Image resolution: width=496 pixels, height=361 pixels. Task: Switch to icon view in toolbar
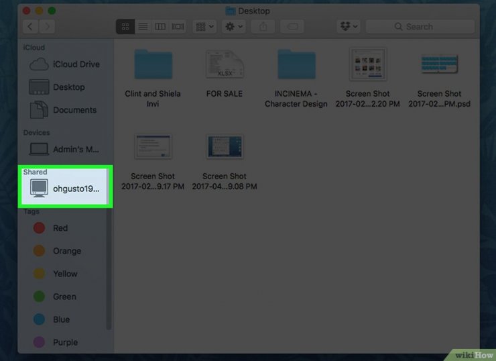coord(125,27)
